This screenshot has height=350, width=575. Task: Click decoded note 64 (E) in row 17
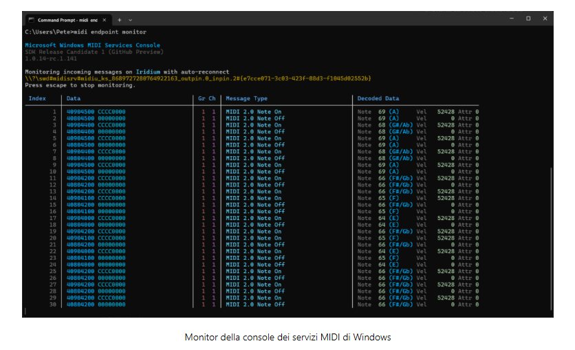click(389, 218)
